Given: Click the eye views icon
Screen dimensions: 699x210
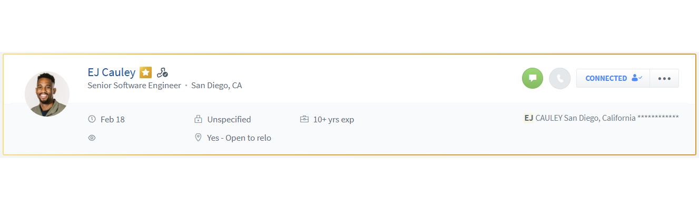Looking at the screenshot, I should click(x=92, y=138).
